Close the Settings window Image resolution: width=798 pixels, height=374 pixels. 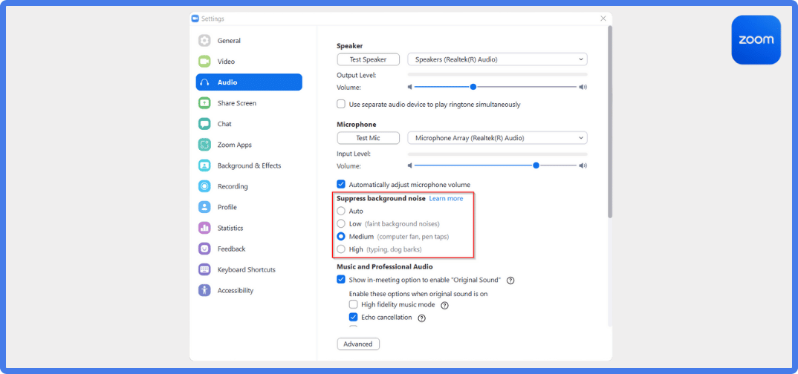603,19
